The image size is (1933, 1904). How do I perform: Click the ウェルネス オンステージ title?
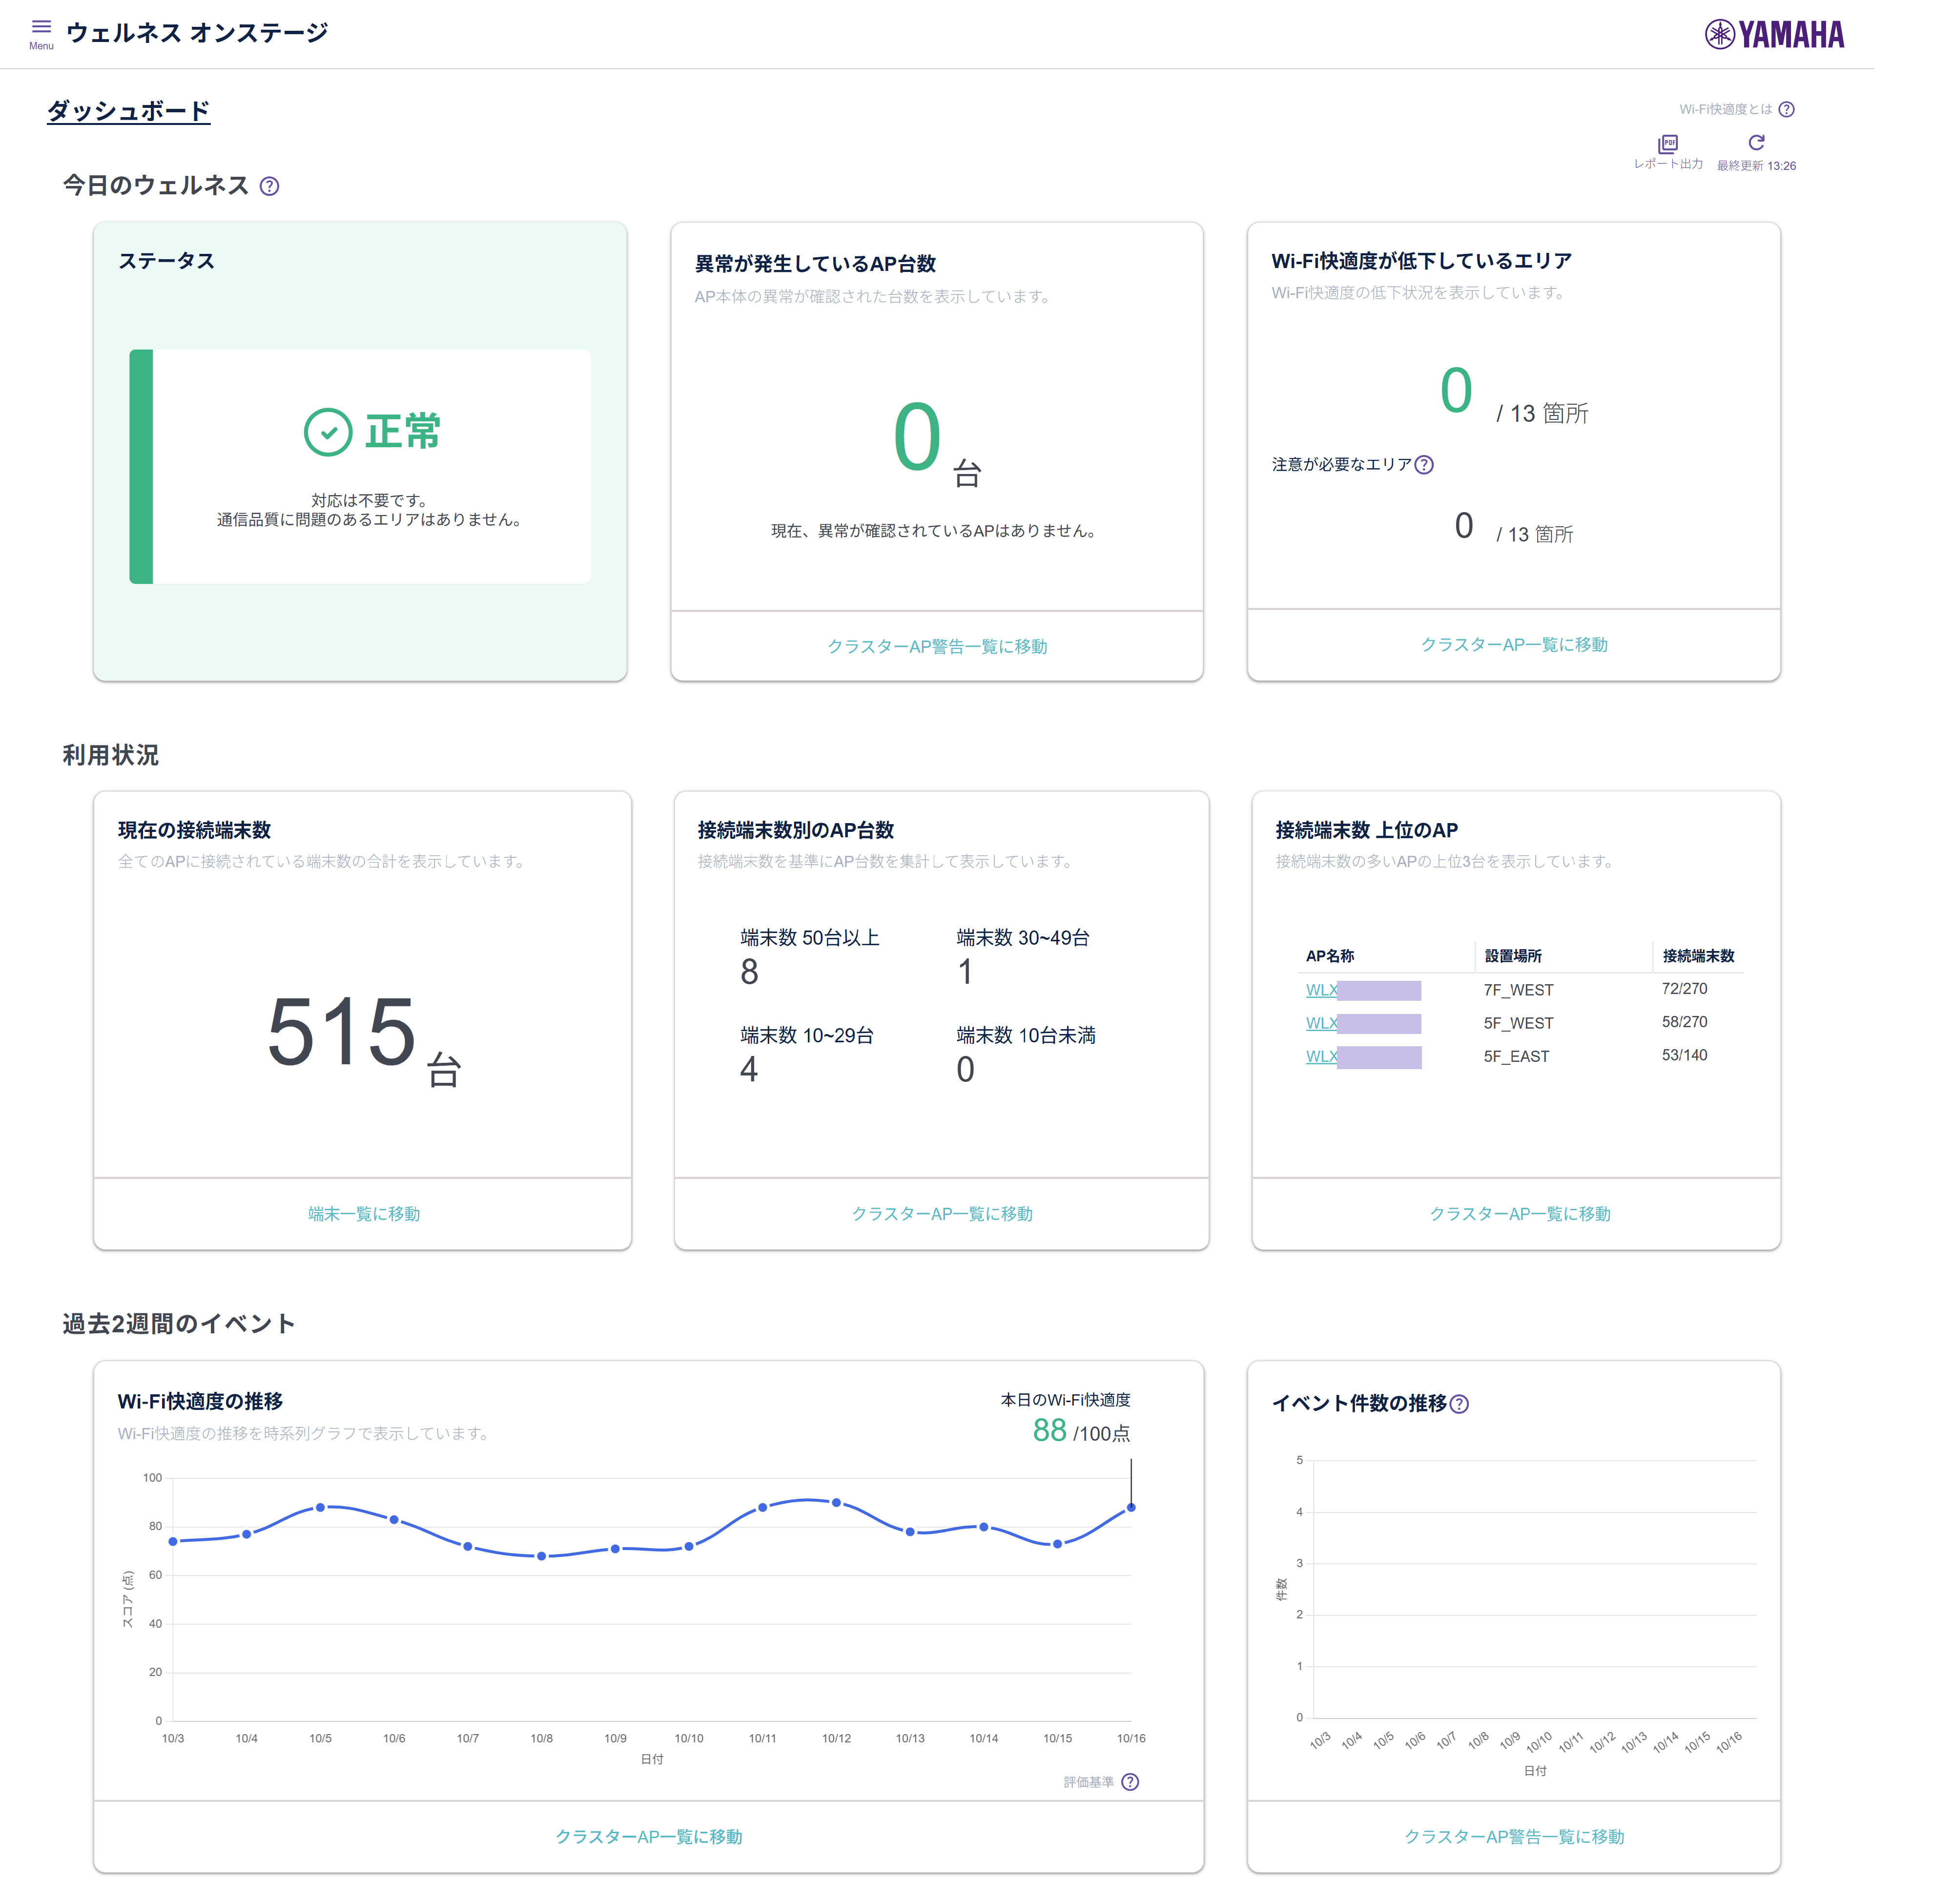click(197, 33)
